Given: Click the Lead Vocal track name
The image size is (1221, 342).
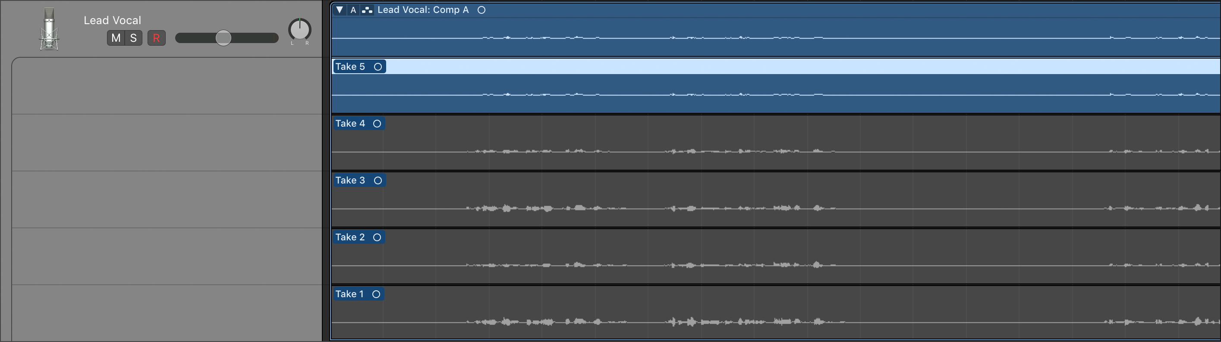Looking at the screenshot, I should [112, 20].
